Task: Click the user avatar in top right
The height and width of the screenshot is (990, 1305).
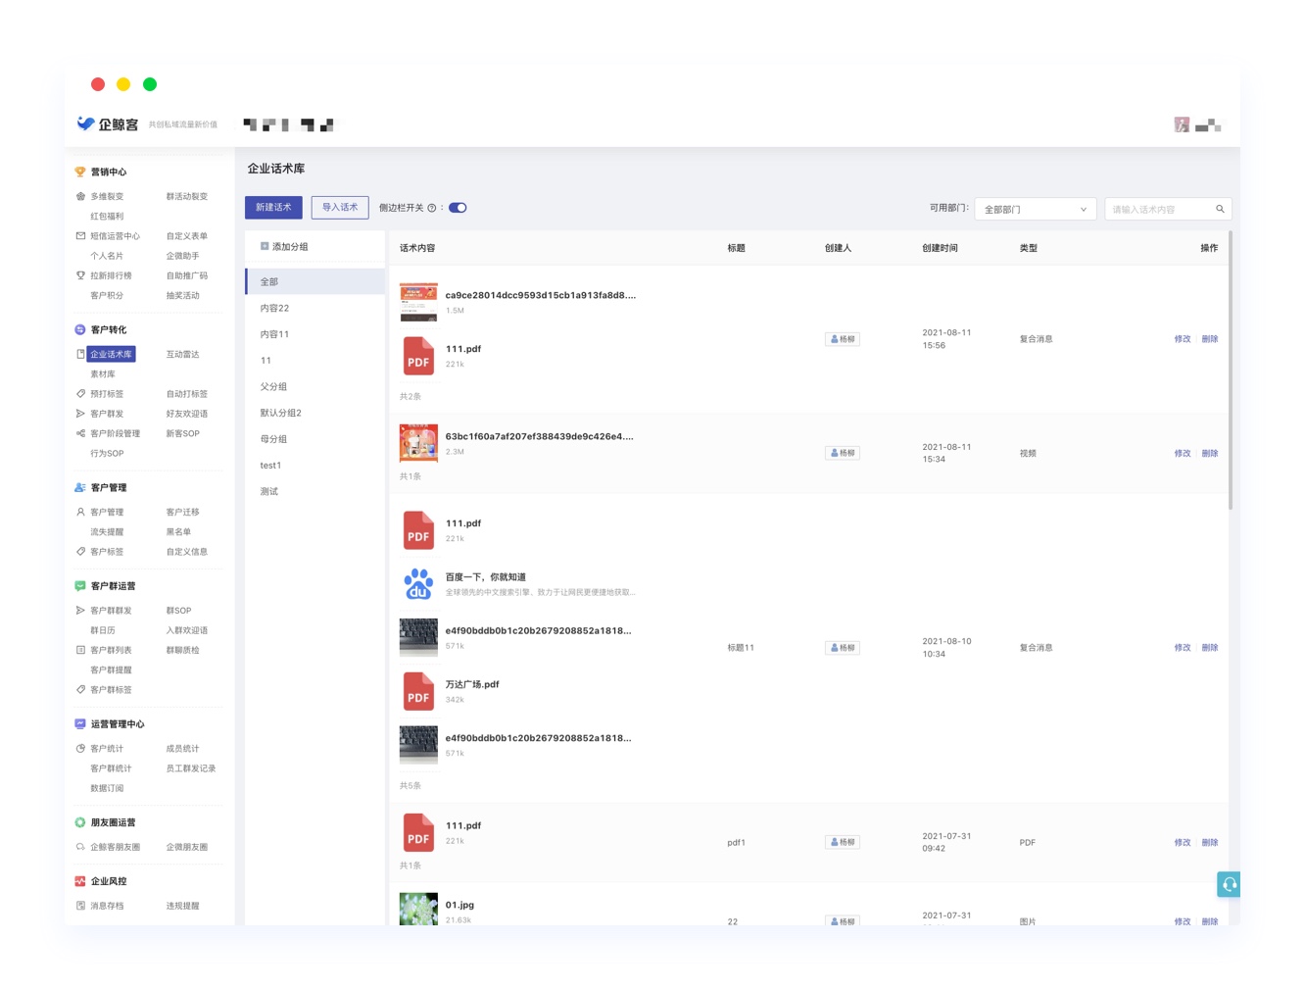Action: pyautogui.click(x=1182, y=124)
